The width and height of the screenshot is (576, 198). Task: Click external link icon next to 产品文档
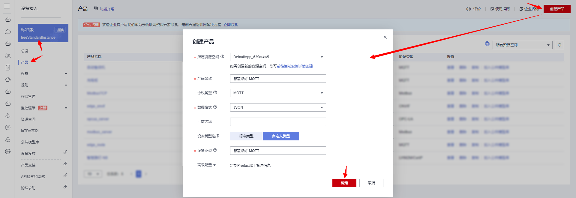tap(65, 164)
